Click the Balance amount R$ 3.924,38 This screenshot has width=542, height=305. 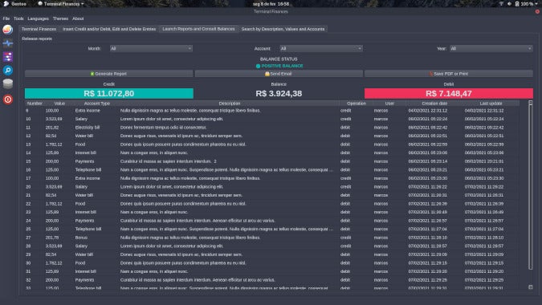[279, 94]
